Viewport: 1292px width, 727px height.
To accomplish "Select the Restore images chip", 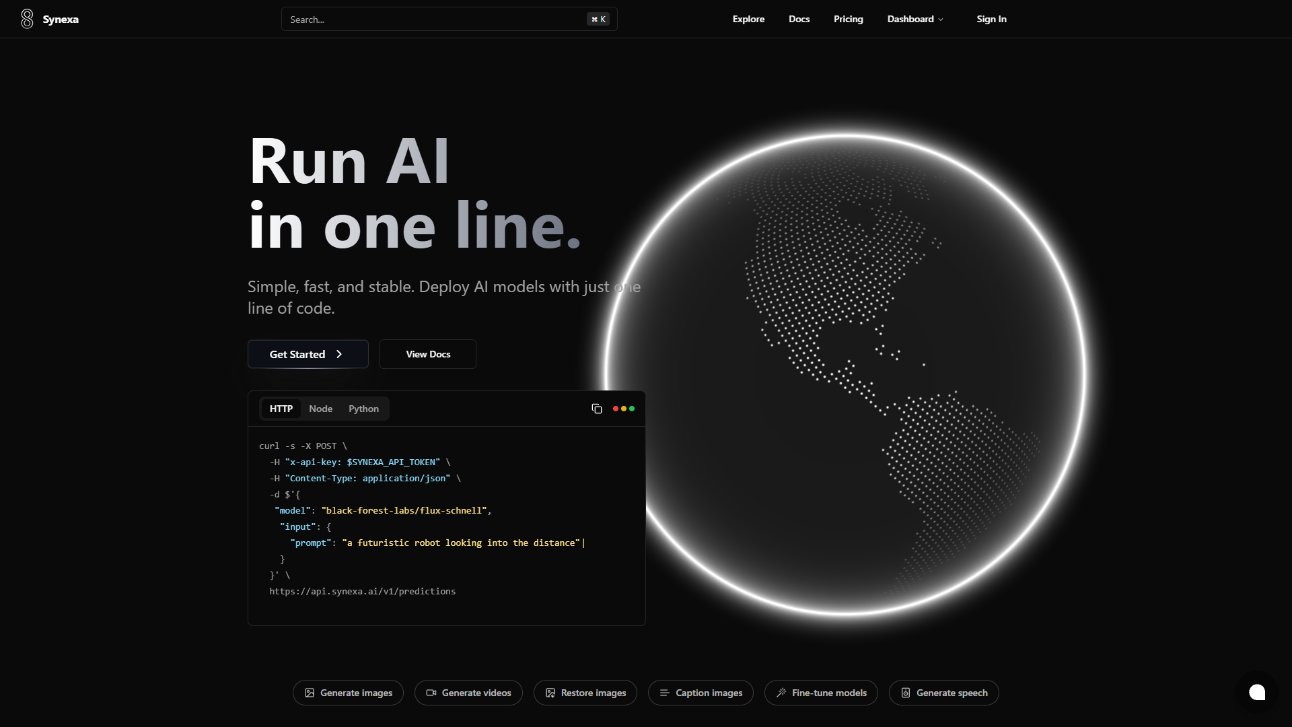I will [585, 693].
